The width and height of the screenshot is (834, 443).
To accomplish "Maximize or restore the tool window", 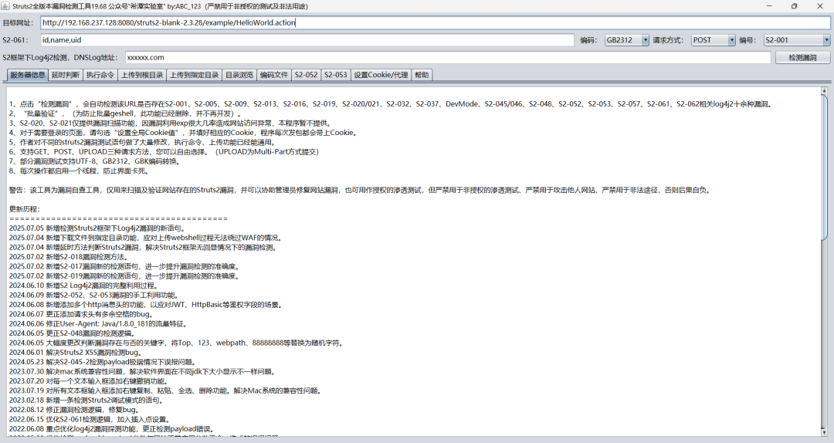I will [x=794, y=6].
